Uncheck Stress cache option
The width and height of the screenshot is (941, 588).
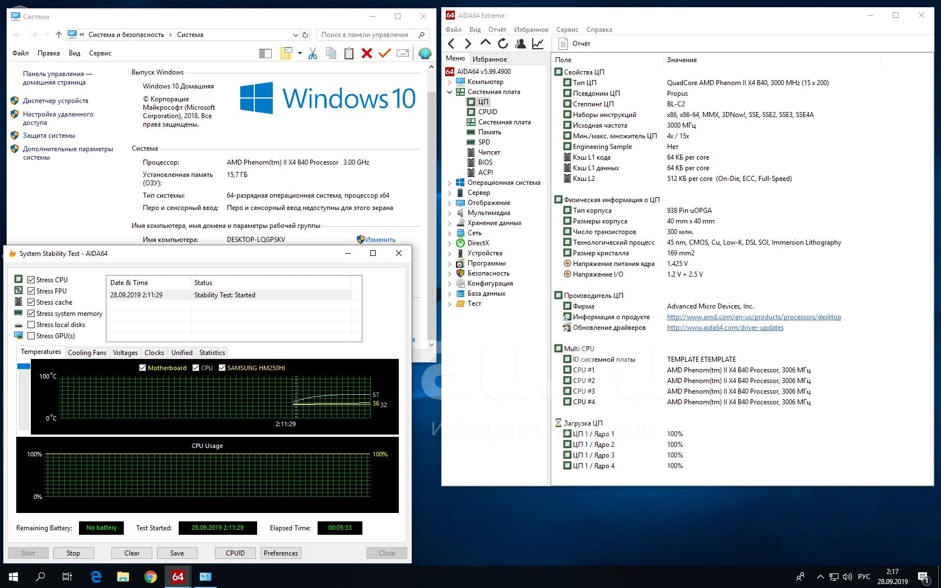tap(31, 302)
